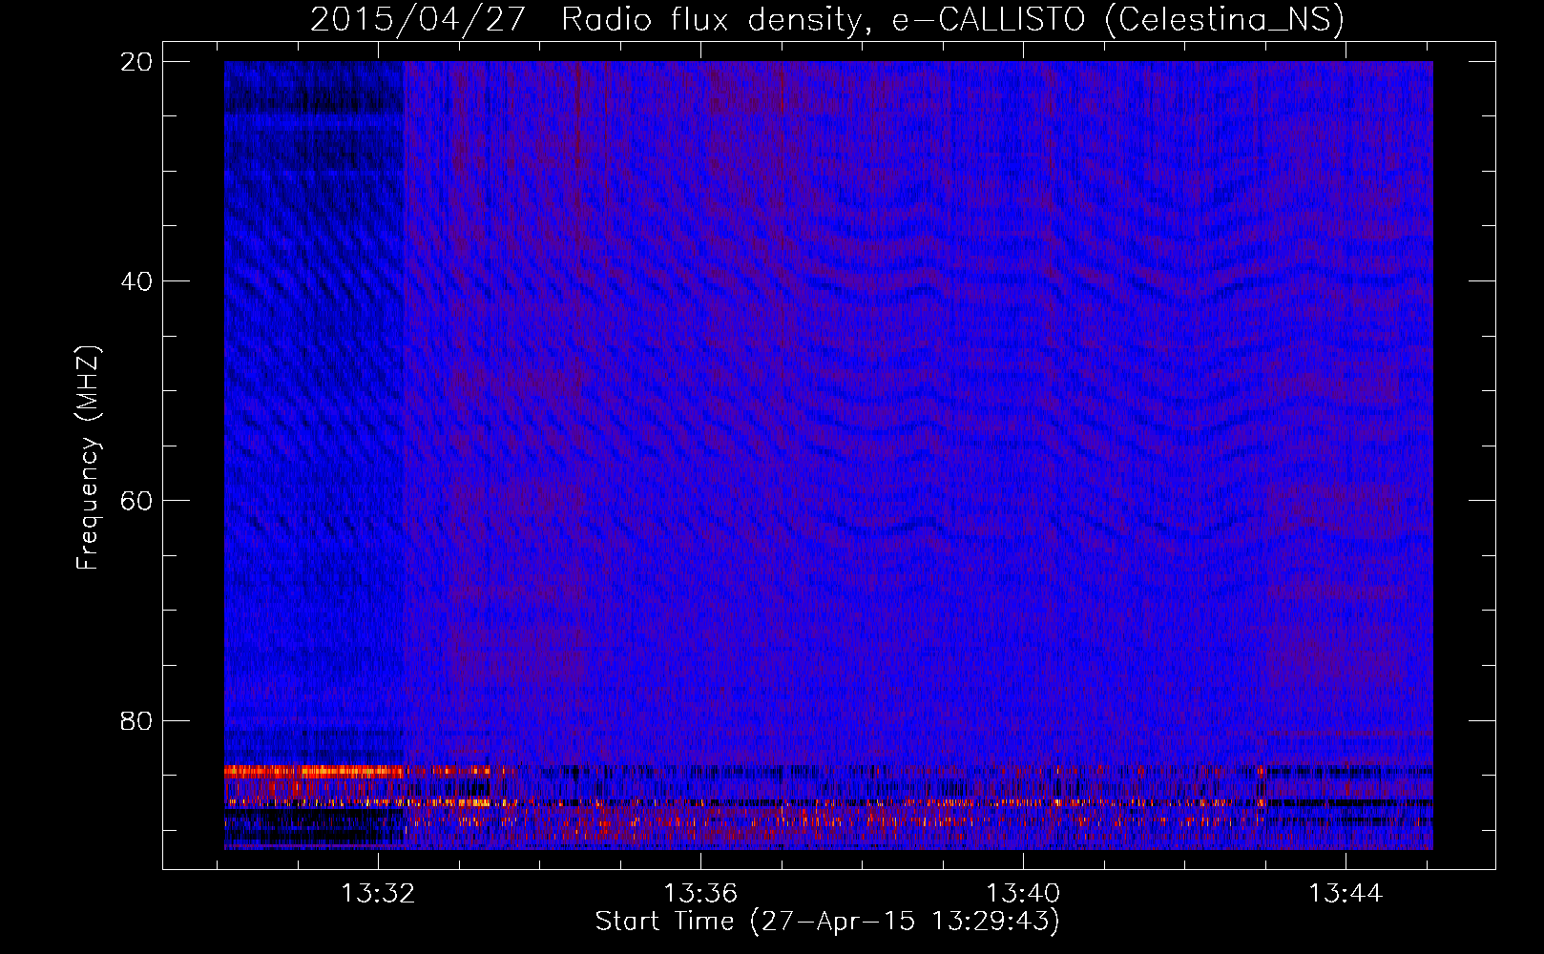
Task: Click the "13:40" time tick label
Action: pyautogui.click(x=1023, y=894)
